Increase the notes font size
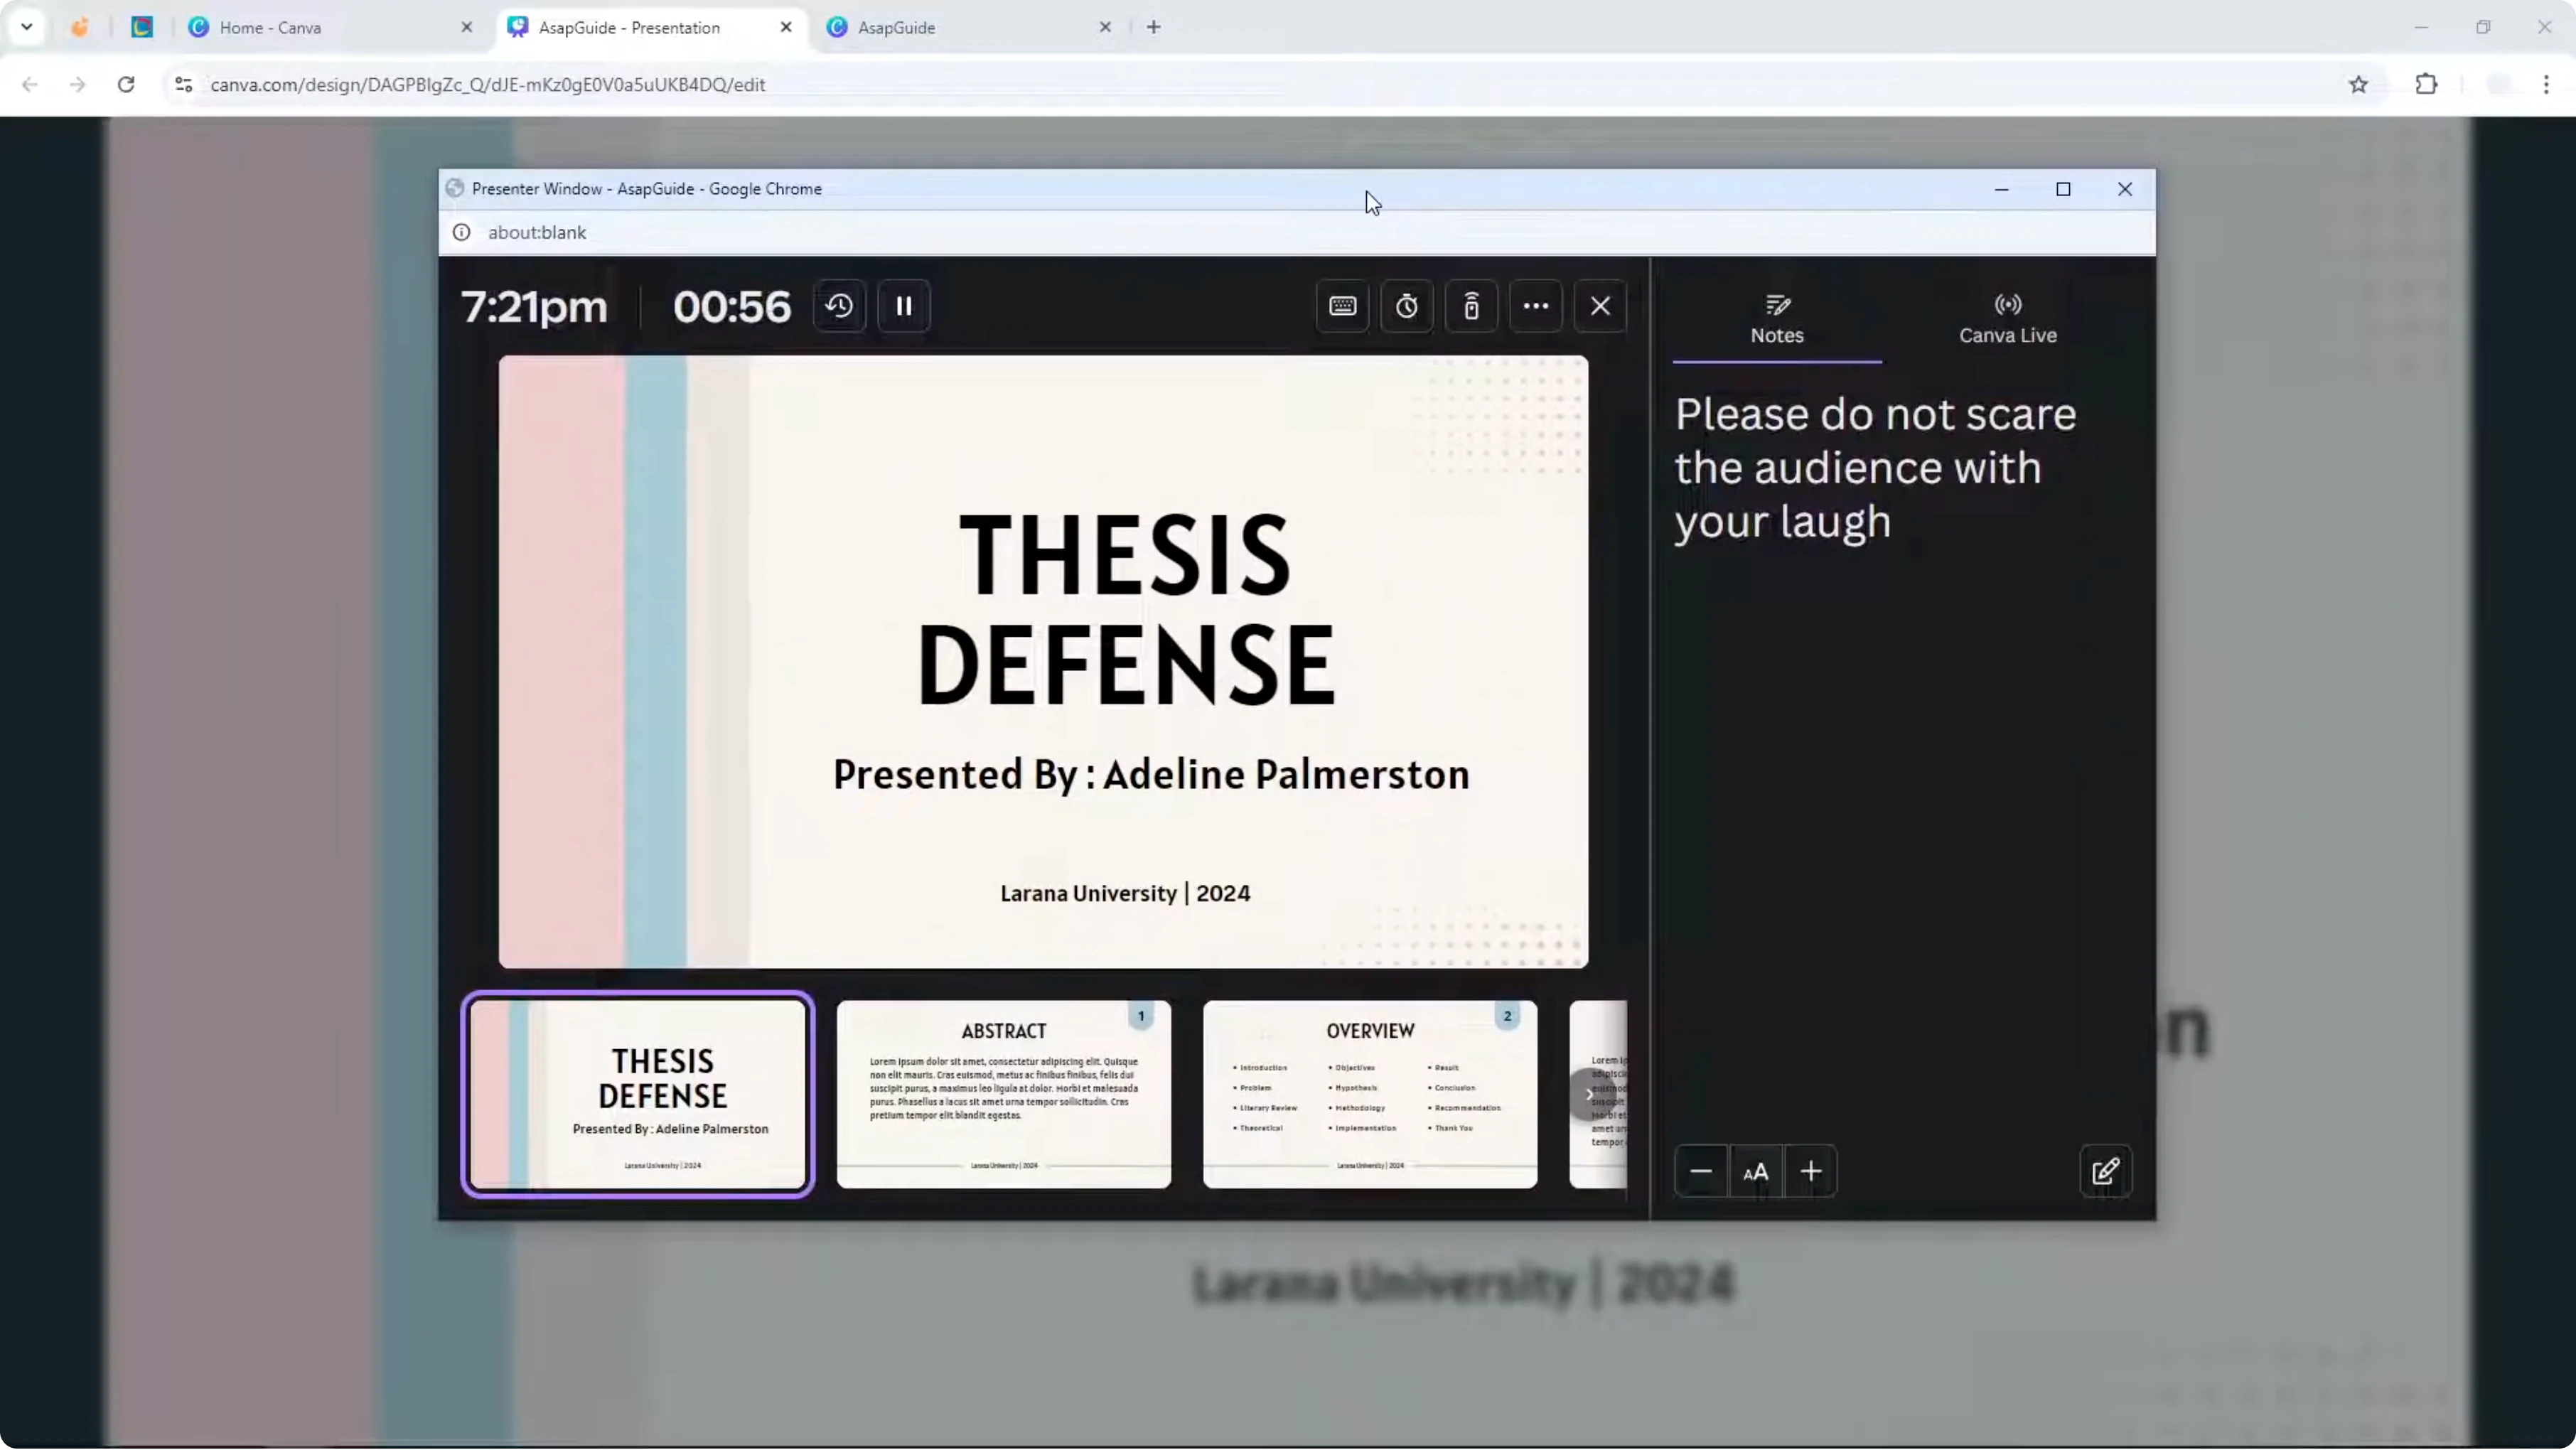This screenshot has width=2576, height=1450. [1810, 1171]
